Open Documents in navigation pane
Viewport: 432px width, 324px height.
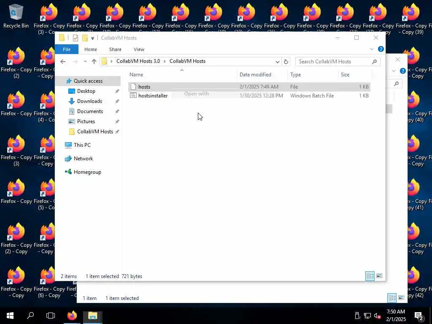coord(90,111)
